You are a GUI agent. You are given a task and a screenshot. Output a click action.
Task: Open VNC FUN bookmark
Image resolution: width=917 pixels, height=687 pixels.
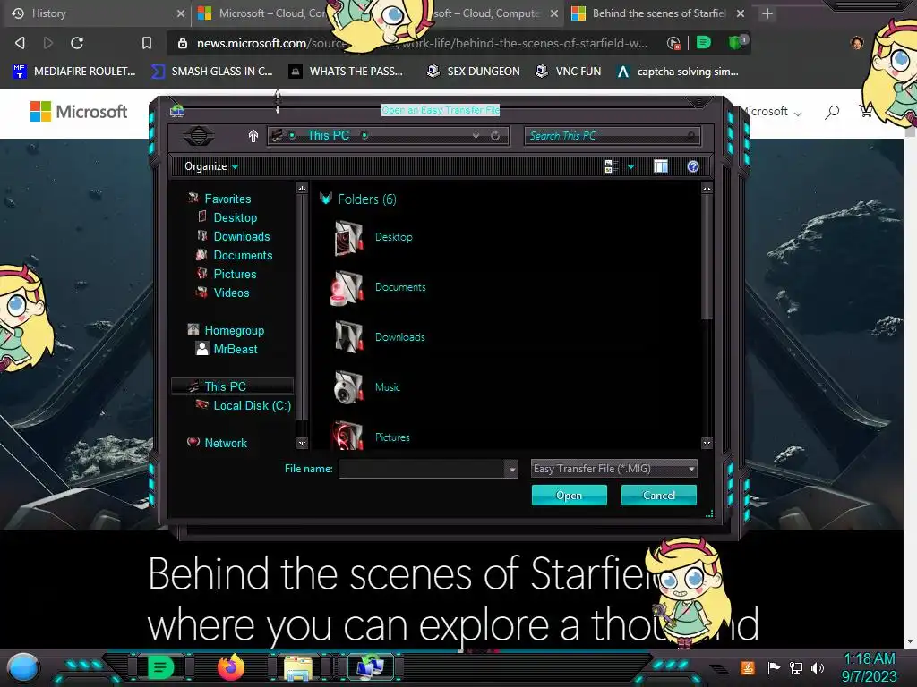(x=568, y=72)
